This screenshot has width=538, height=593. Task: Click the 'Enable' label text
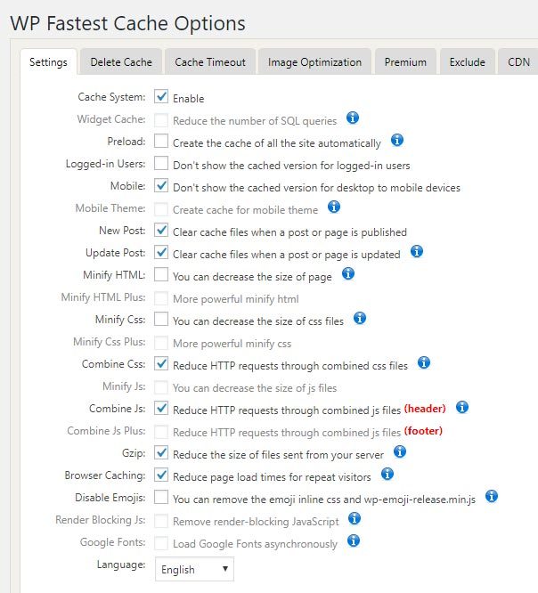(x=189, y=98)
